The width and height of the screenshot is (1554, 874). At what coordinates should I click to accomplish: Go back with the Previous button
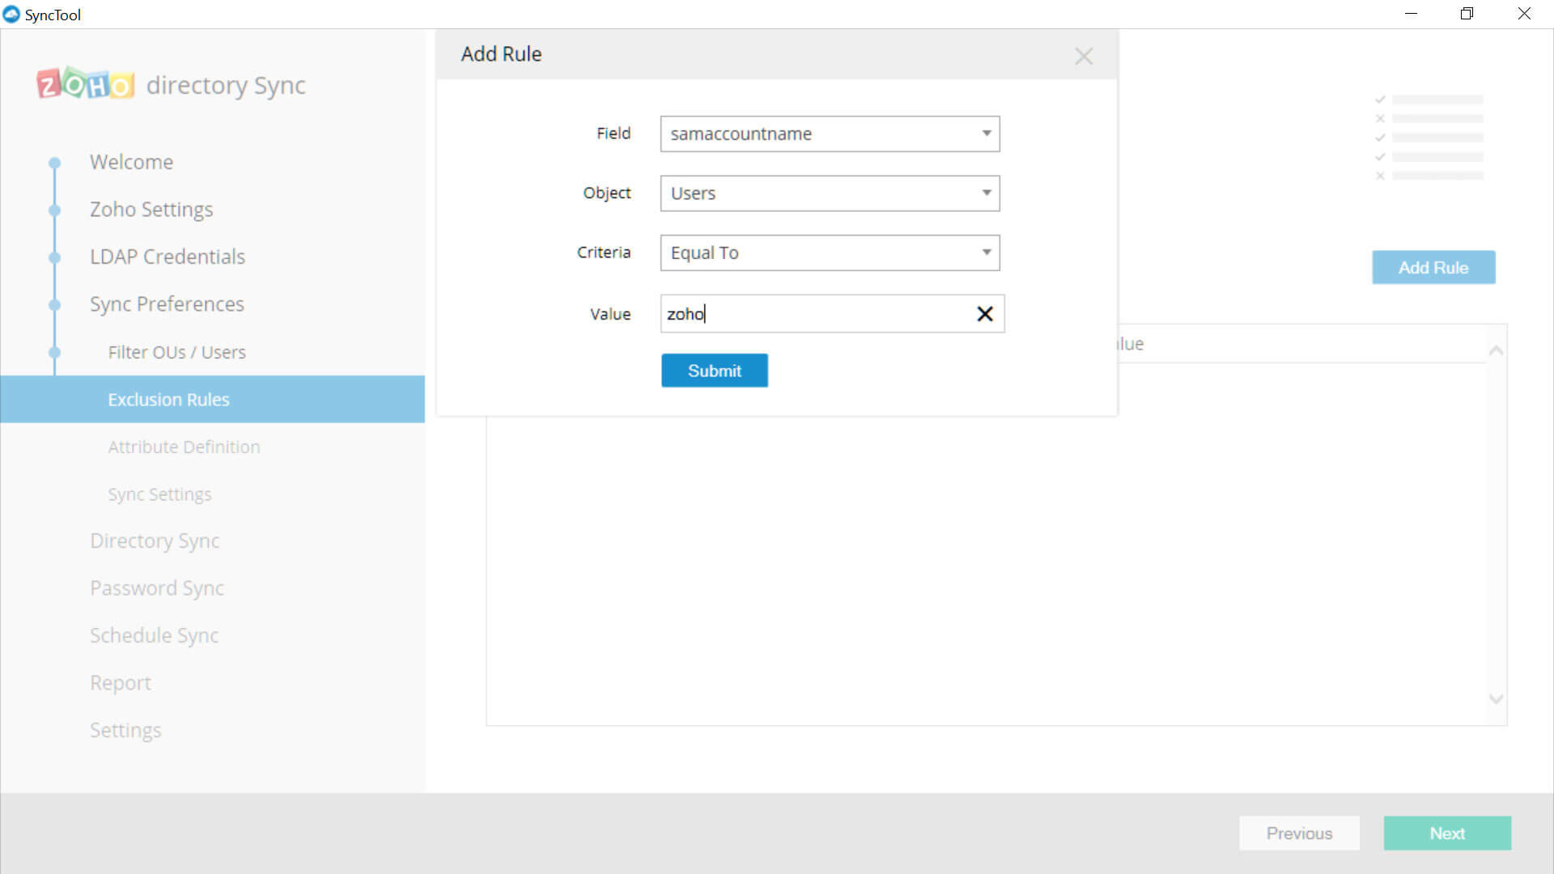1298,833
